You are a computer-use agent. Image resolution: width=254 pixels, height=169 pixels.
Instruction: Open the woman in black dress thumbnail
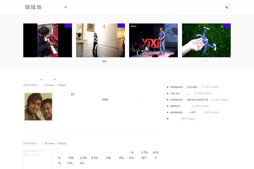pyautogui.click(x=100, y=40)
